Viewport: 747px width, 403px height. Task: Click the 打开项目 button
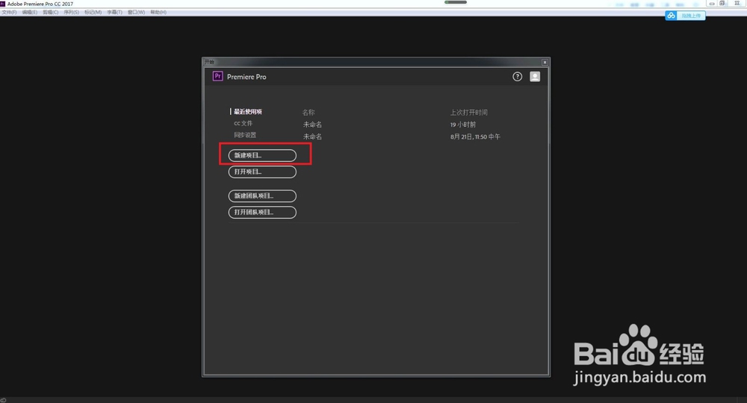pyautogui.click(x=262, y=172)
